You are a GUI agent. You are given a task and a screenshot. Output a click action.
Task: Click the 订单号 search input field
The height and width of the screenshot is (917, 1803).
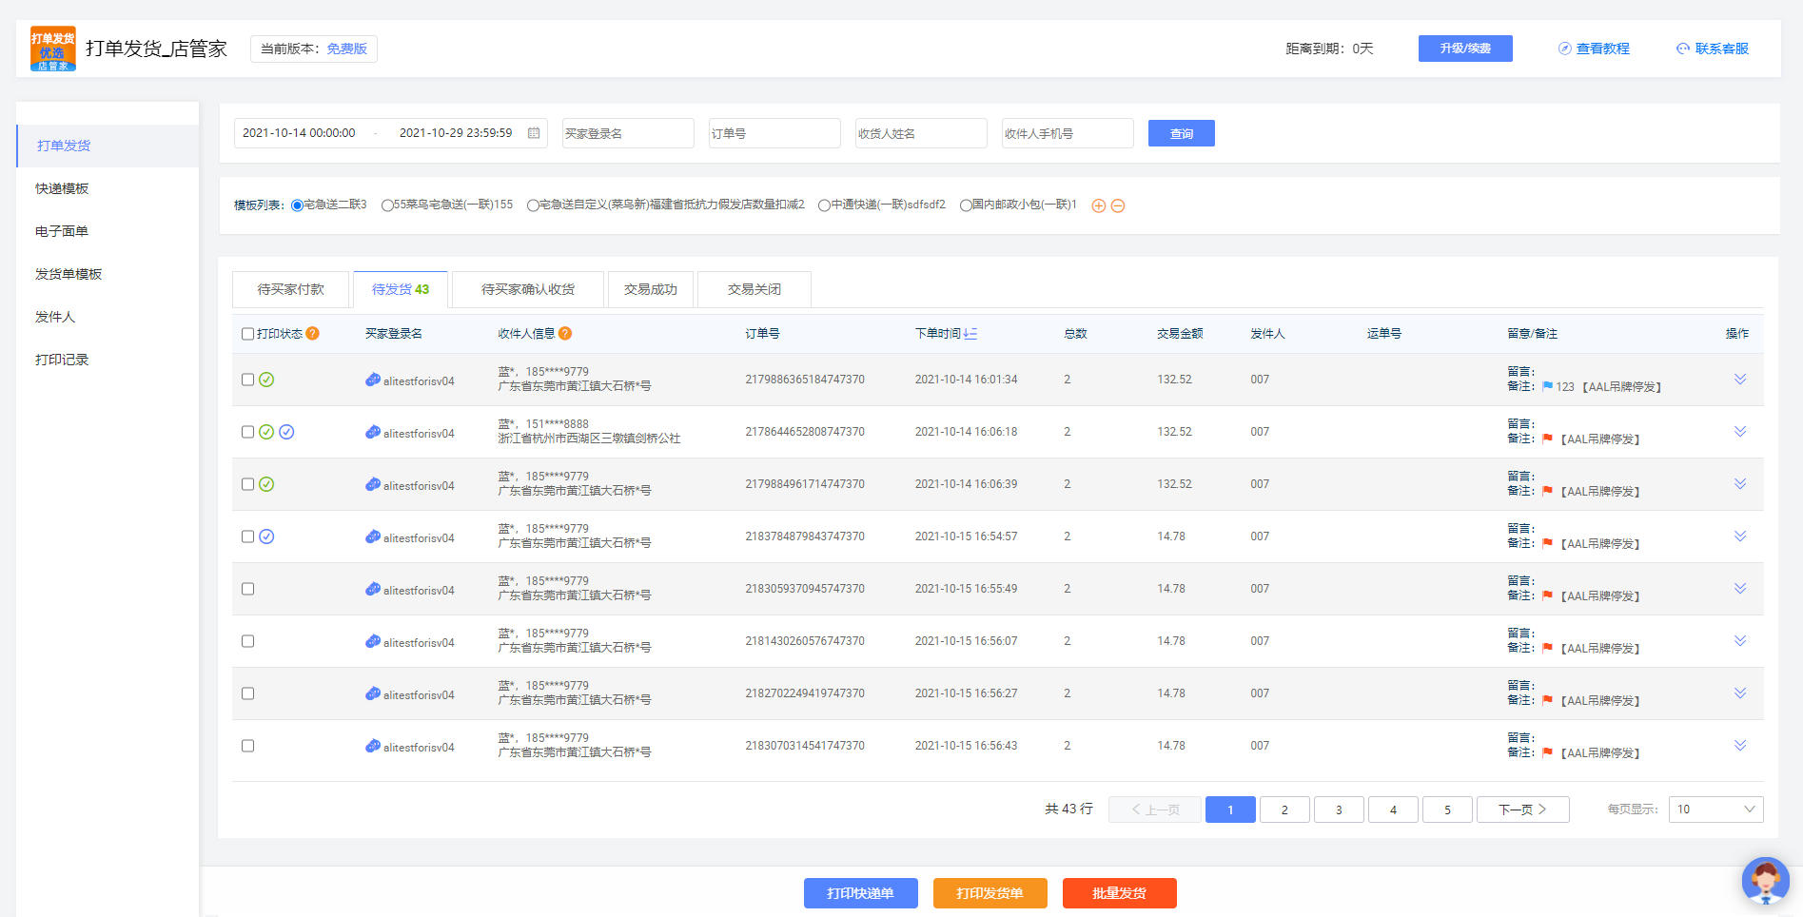(x=774, y=133)
